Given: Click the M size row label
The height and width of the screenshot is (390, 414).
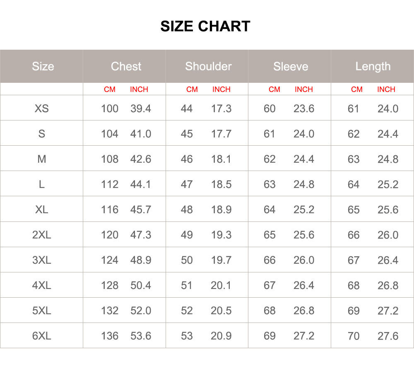Looking at the screenshot, I should (42, 159).
